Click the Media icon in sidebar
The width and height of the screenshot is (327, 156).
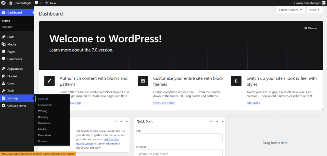pos(4,44)
